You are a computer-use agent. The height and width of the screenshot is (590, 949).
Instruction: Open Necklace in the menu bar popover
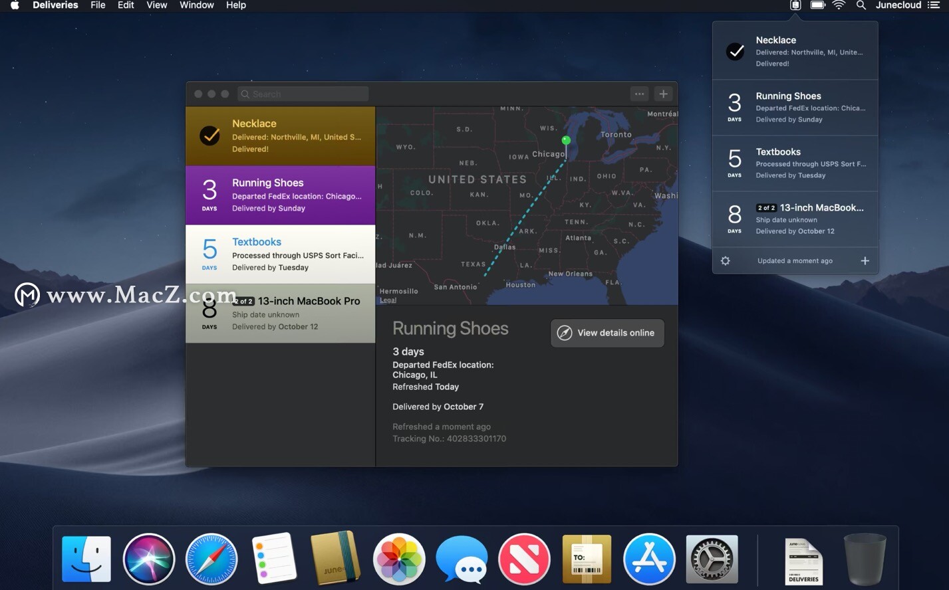pos(795,51)
